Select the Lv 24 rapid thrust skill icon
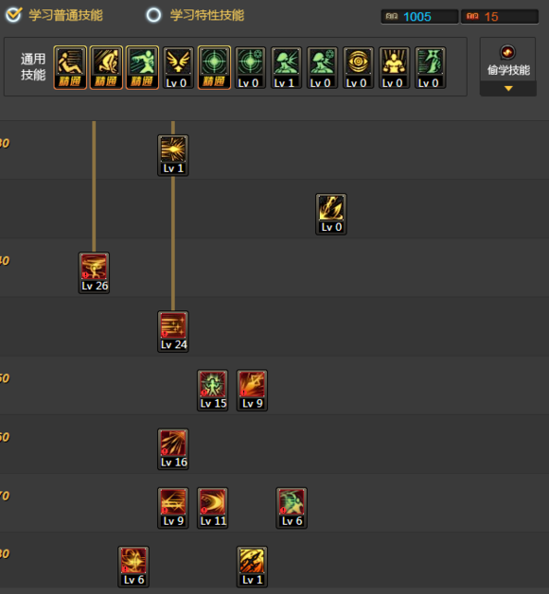The width and height of the screenshot is (549, 594). [x=173, y=331]
